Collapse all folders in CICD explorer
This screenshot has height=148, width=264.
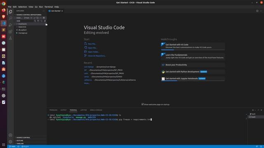click(45, 21)
